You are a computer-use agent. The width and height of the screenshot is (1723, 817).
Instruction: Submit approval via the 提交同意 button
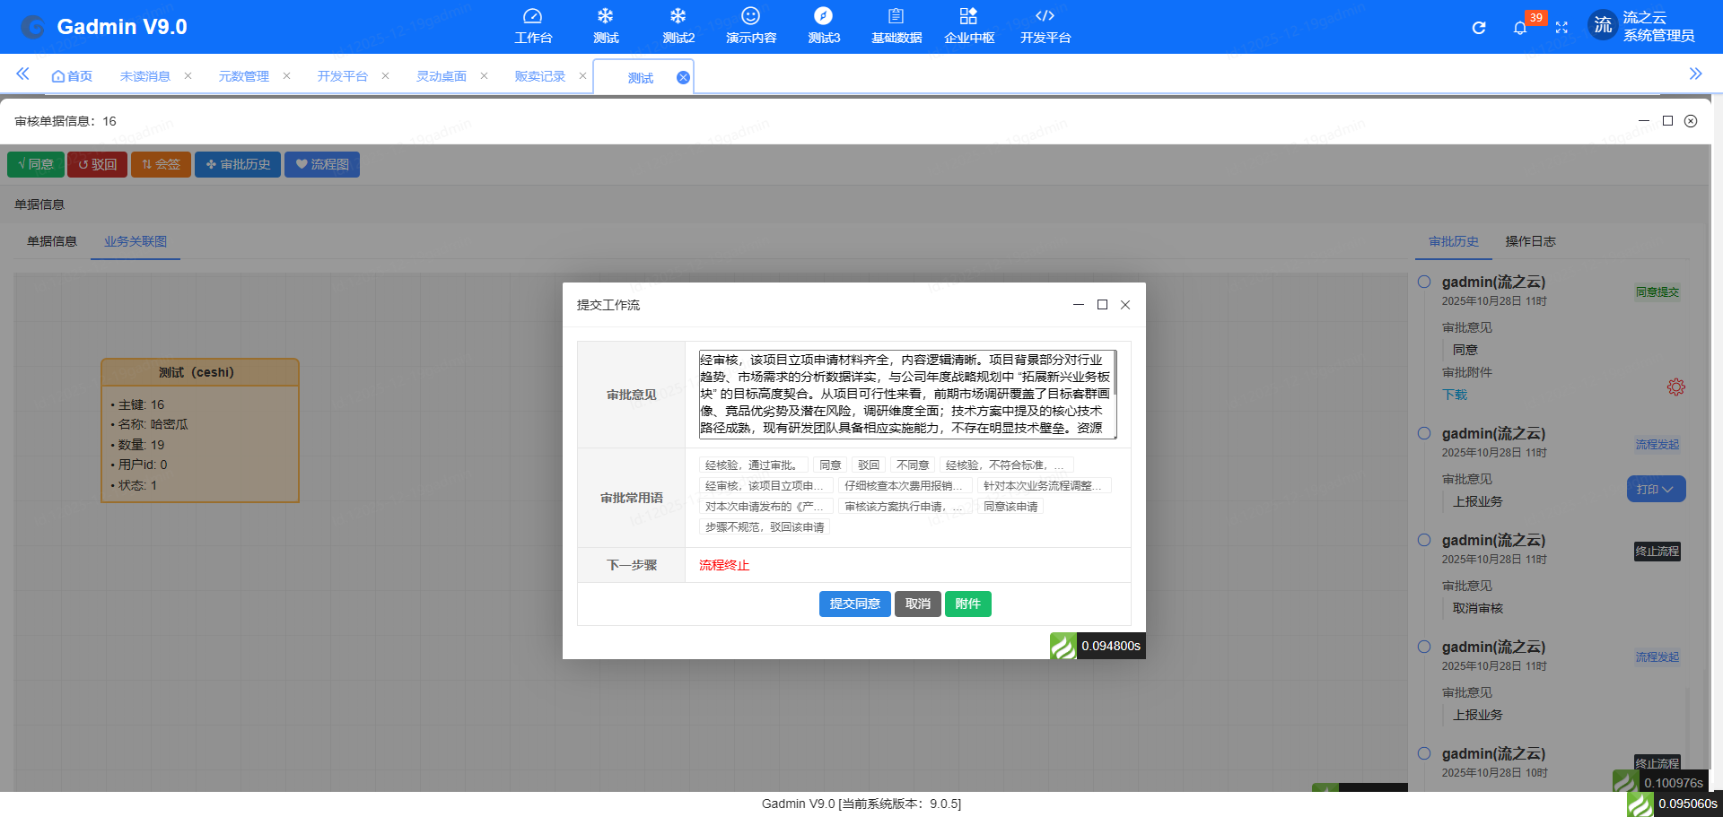[854, 604]
